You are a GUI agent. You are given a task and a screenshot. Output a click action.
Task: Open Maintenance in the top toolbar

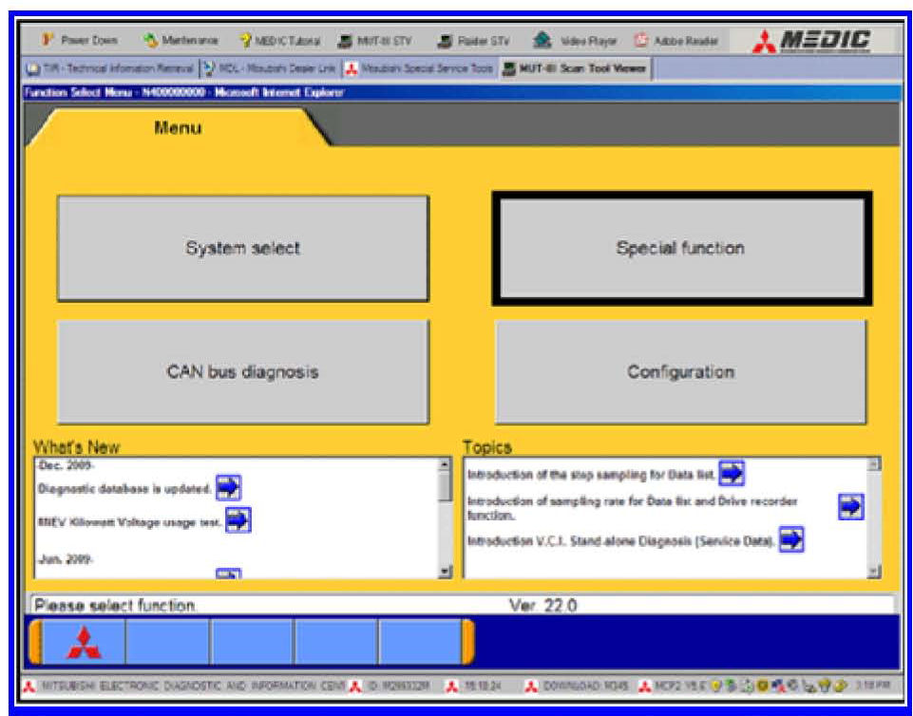(181, 41)
